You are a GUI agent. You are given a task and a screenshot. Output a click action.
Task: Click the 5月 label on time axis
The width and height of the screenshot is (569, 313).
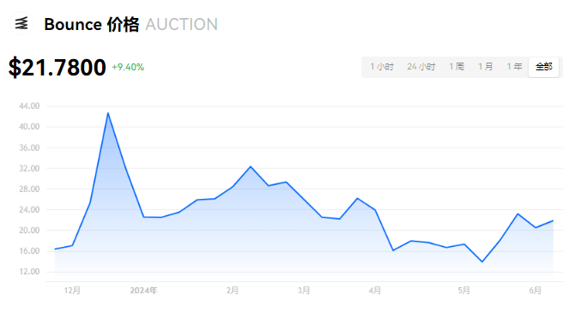click(x=463, y=291)
